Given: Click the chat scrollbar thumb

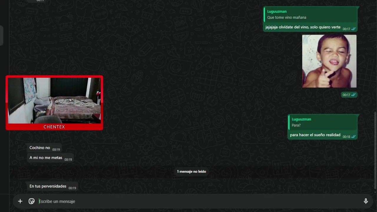Looking at the screenshot, I should pyautogui.click(x=375, y=150).
